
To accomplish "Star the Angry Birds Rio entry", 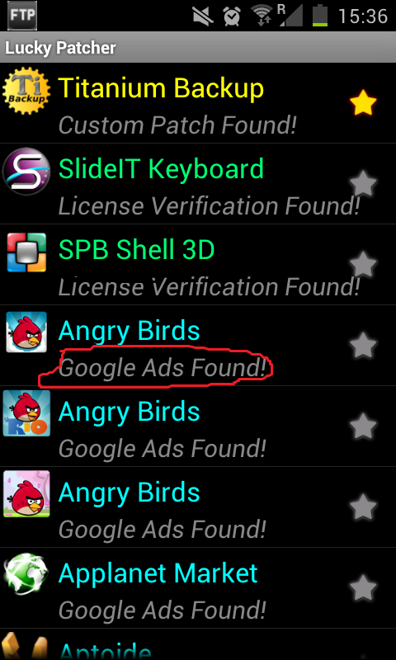I will tap(363, 426).
